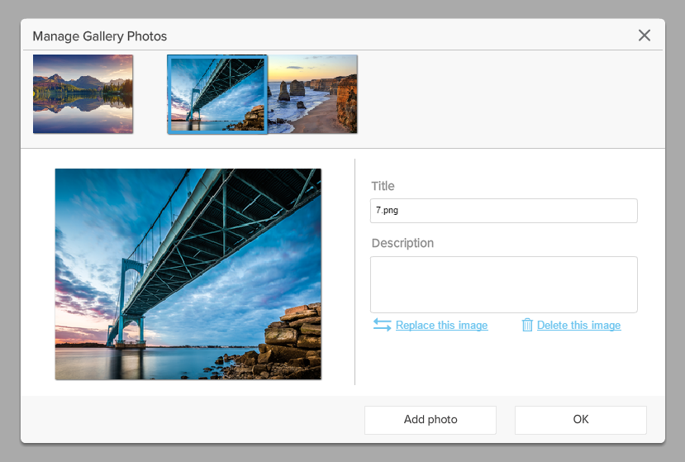Choose the Delete this image link
This screenshot has height=462, width=685.
point(578,326)
